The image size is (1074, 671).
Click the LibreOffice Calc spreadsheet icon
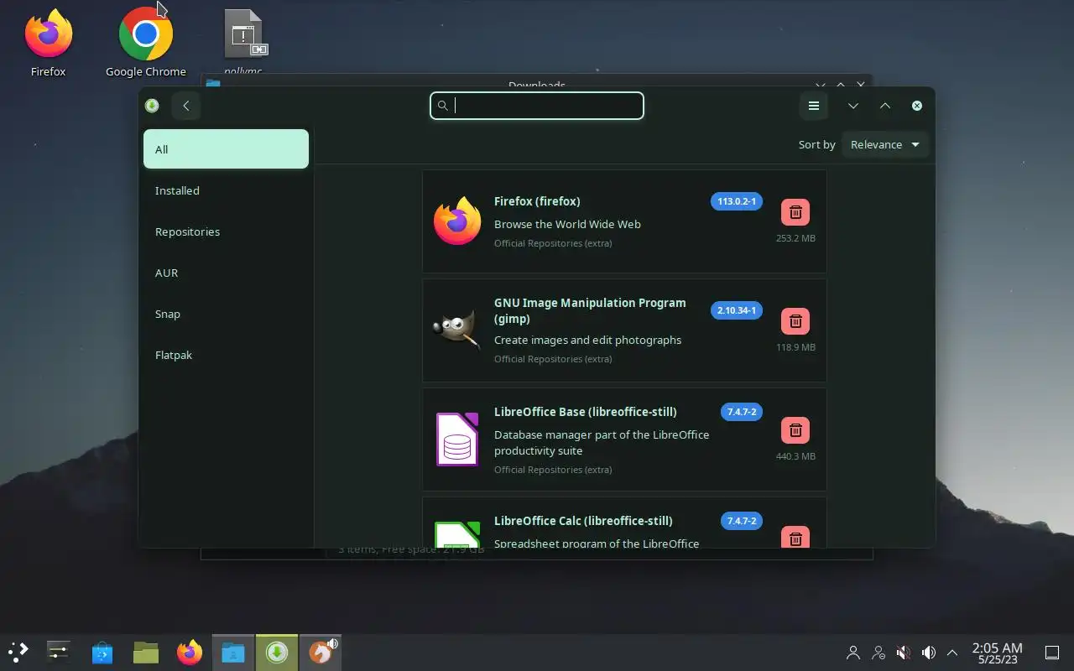pos(457,534)
